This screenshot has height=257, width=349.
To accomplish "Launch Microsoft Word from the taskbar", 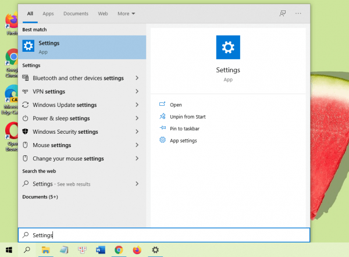I will point(100,250).
